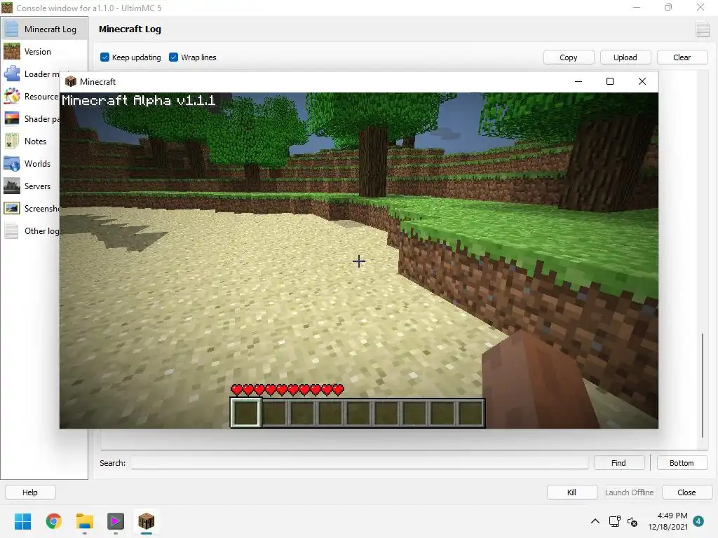
Task: Switch to the Worlds page
Action: [38, 164]
